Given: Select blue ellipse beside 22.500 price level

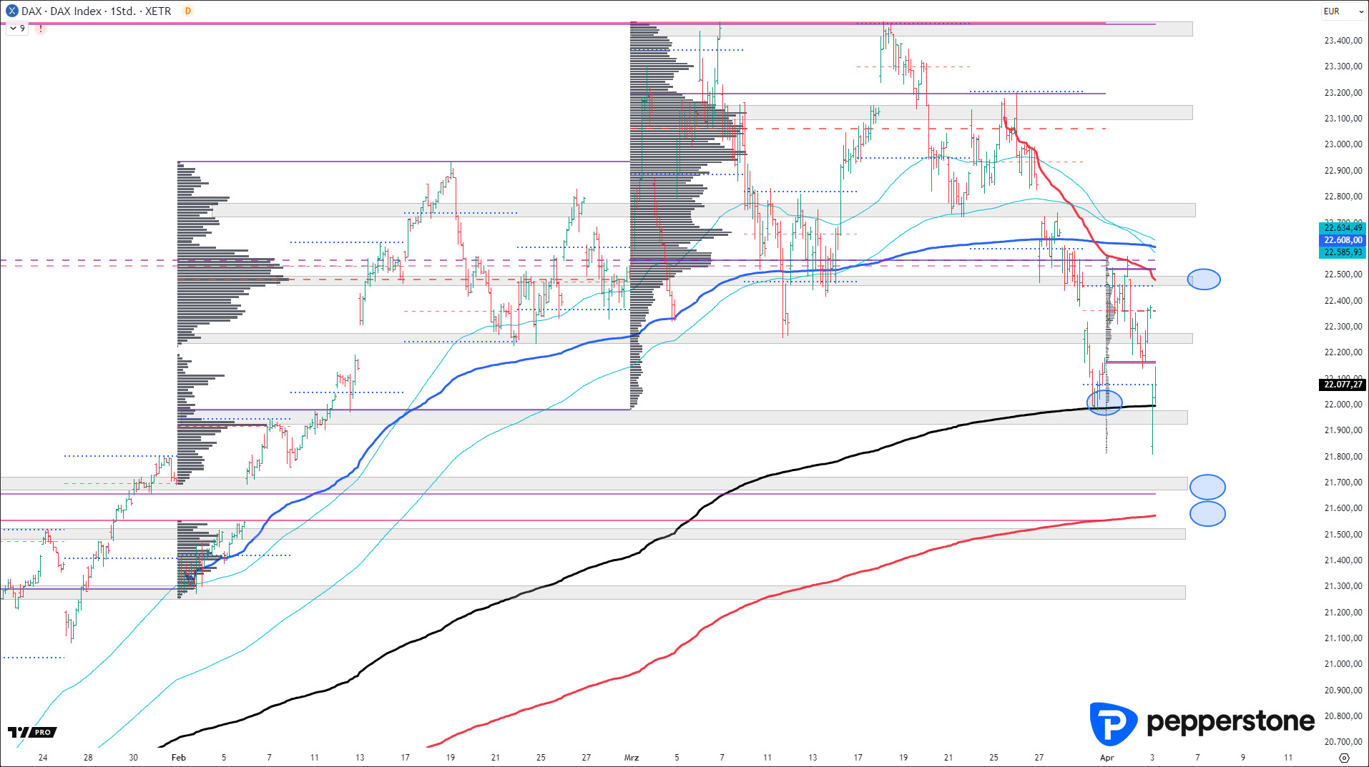Looking at the screenshot, I should tap(1204, 279).
